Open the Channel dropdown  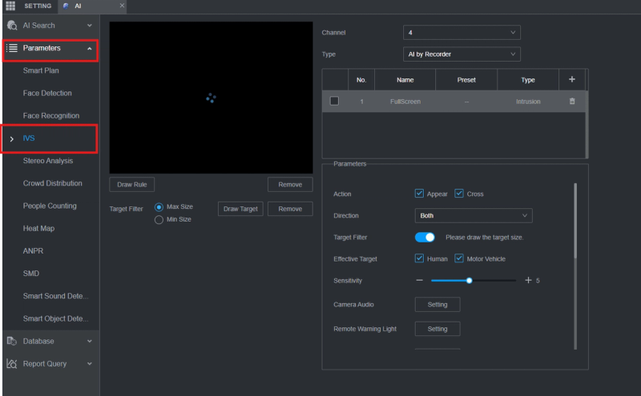[462, 33]
